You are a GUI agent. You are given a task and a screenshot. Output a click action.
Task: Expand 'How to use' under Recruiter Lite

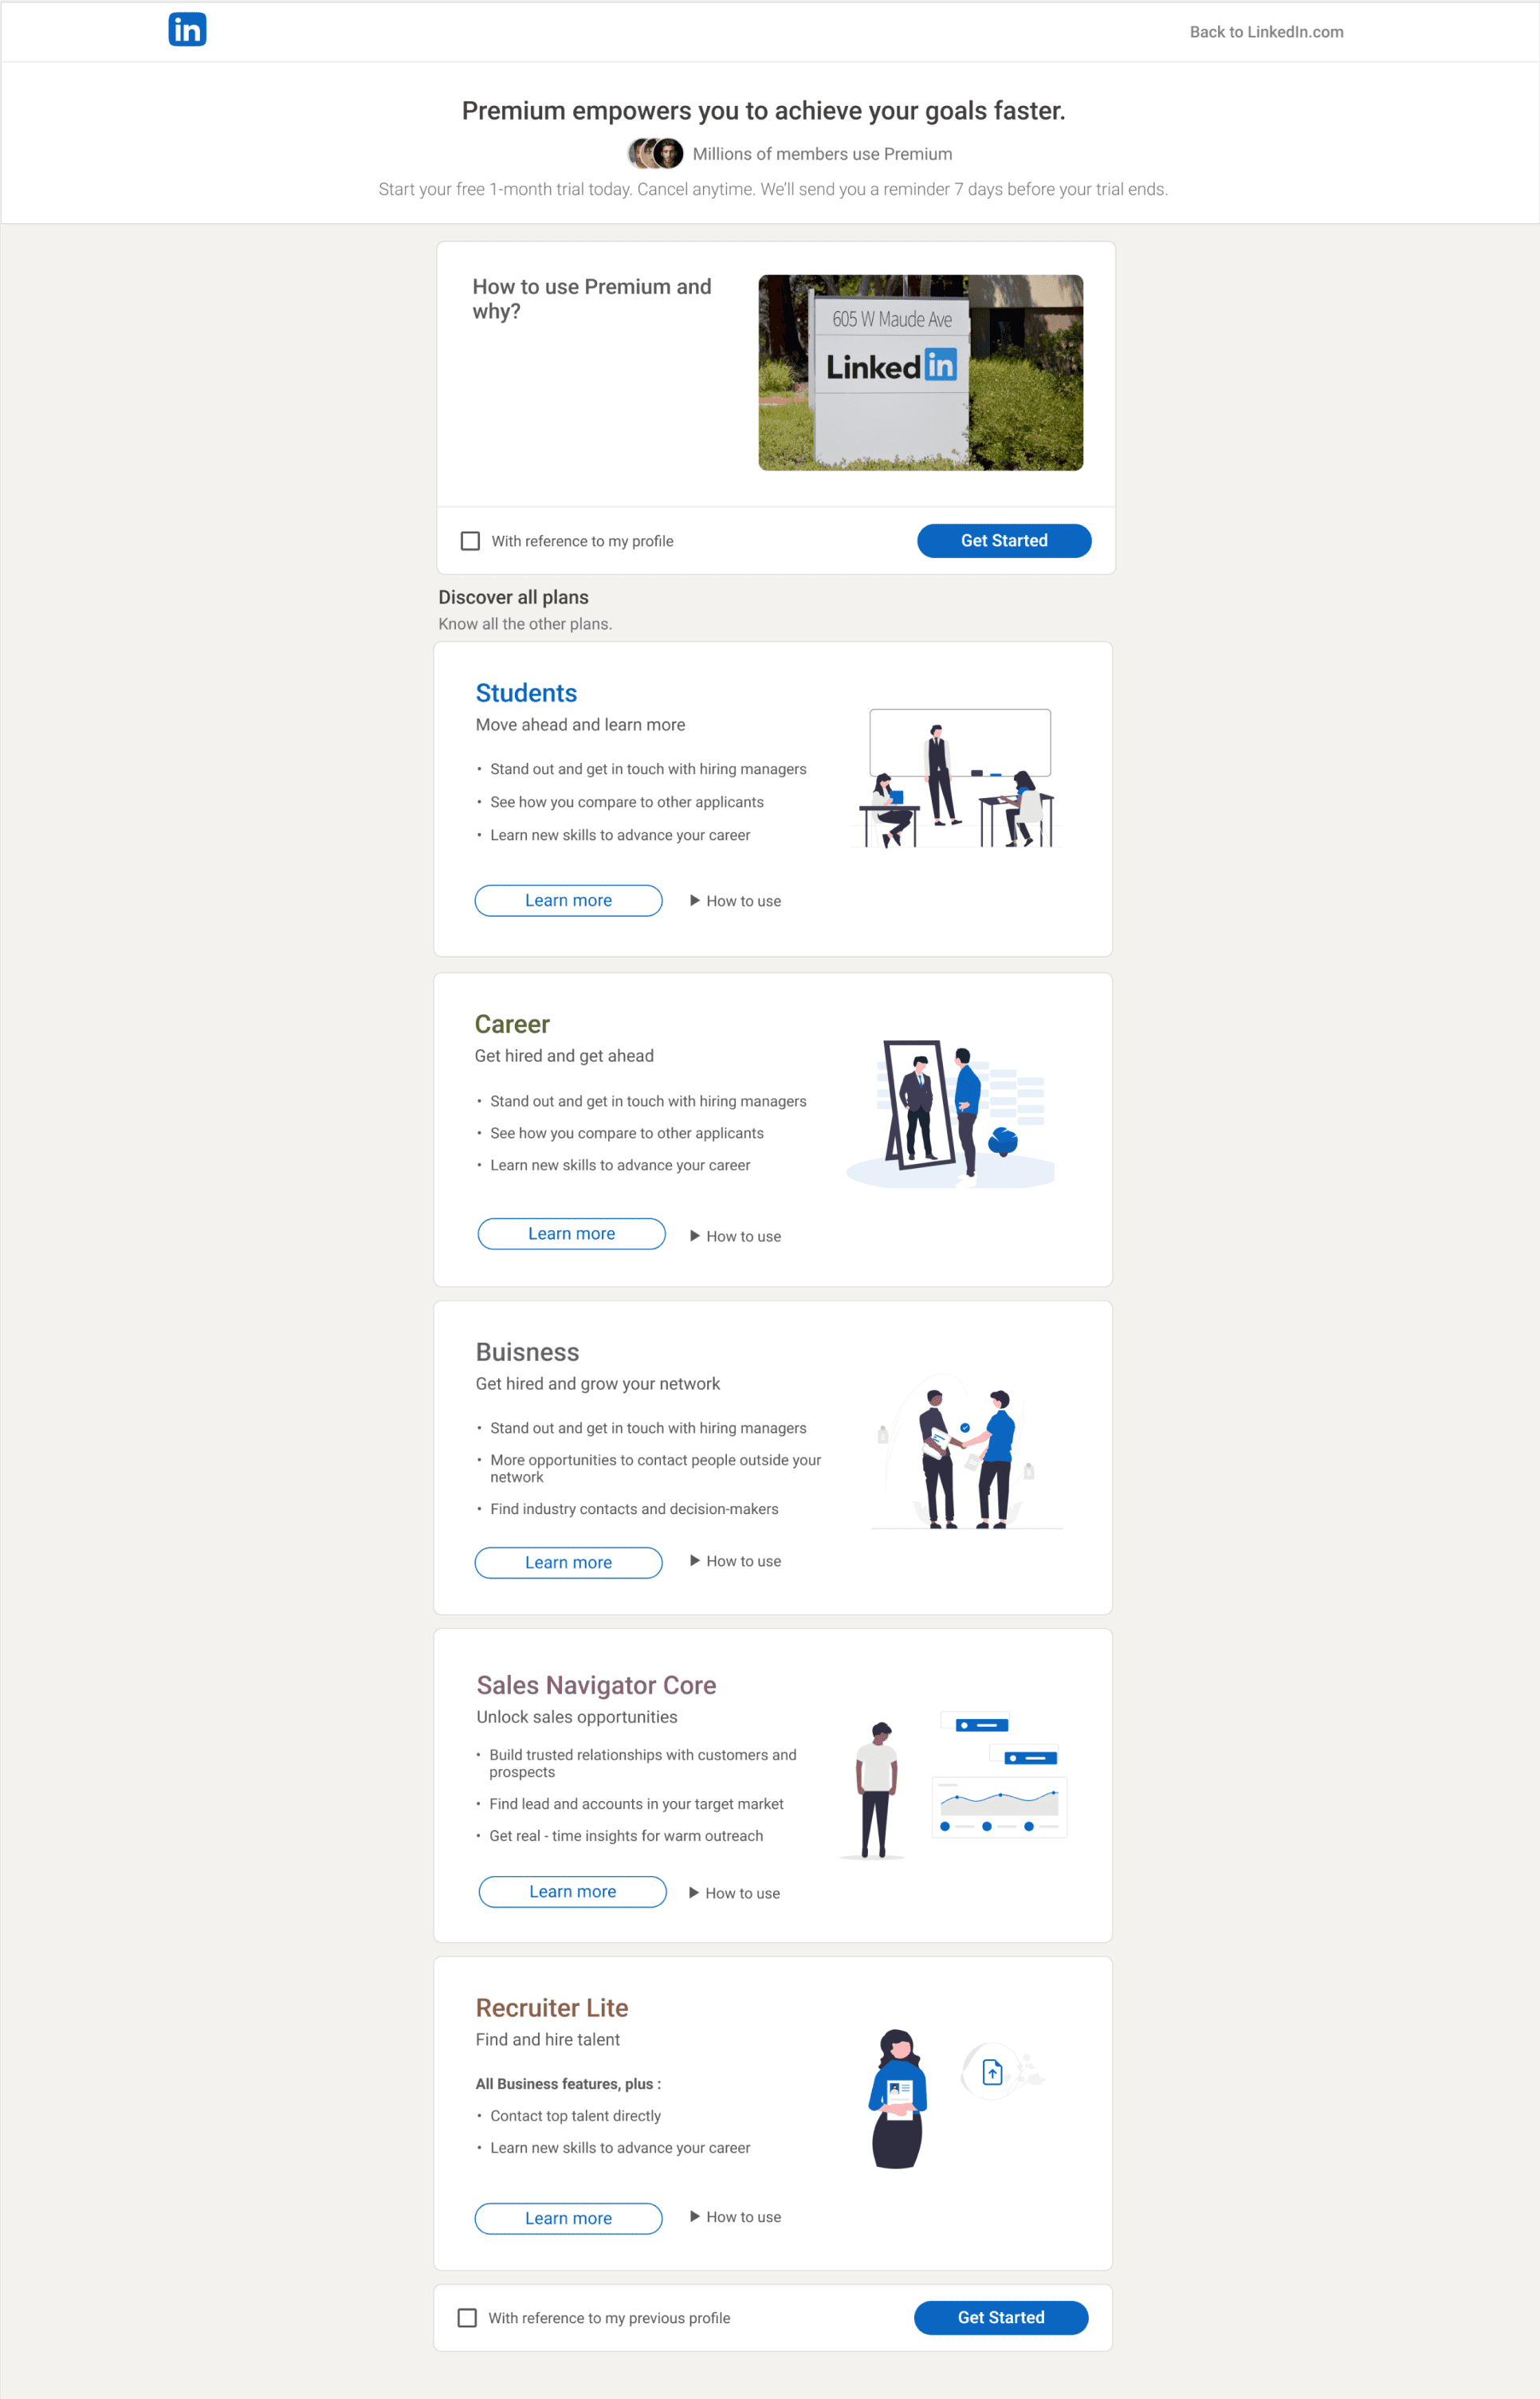[735, 2217]
